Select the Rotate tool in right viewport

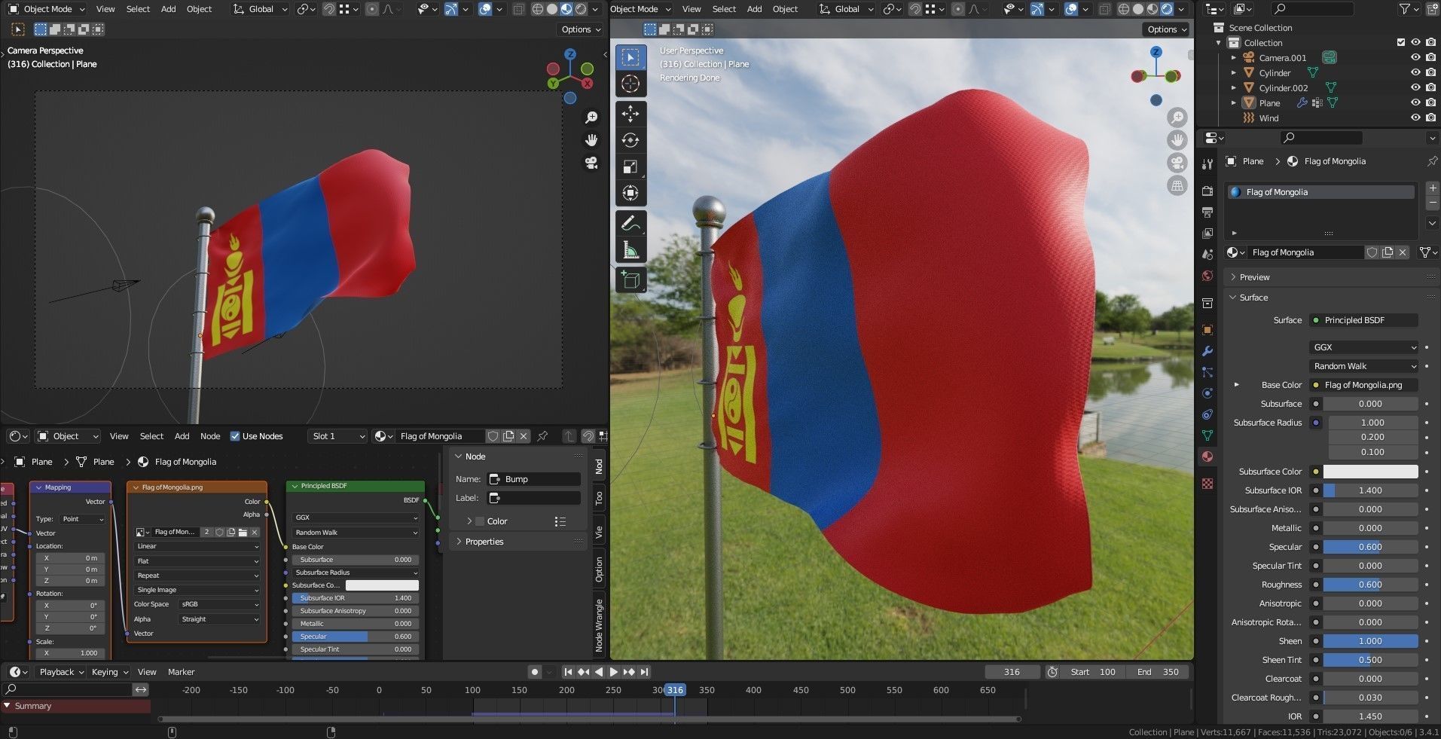[630, 140]
